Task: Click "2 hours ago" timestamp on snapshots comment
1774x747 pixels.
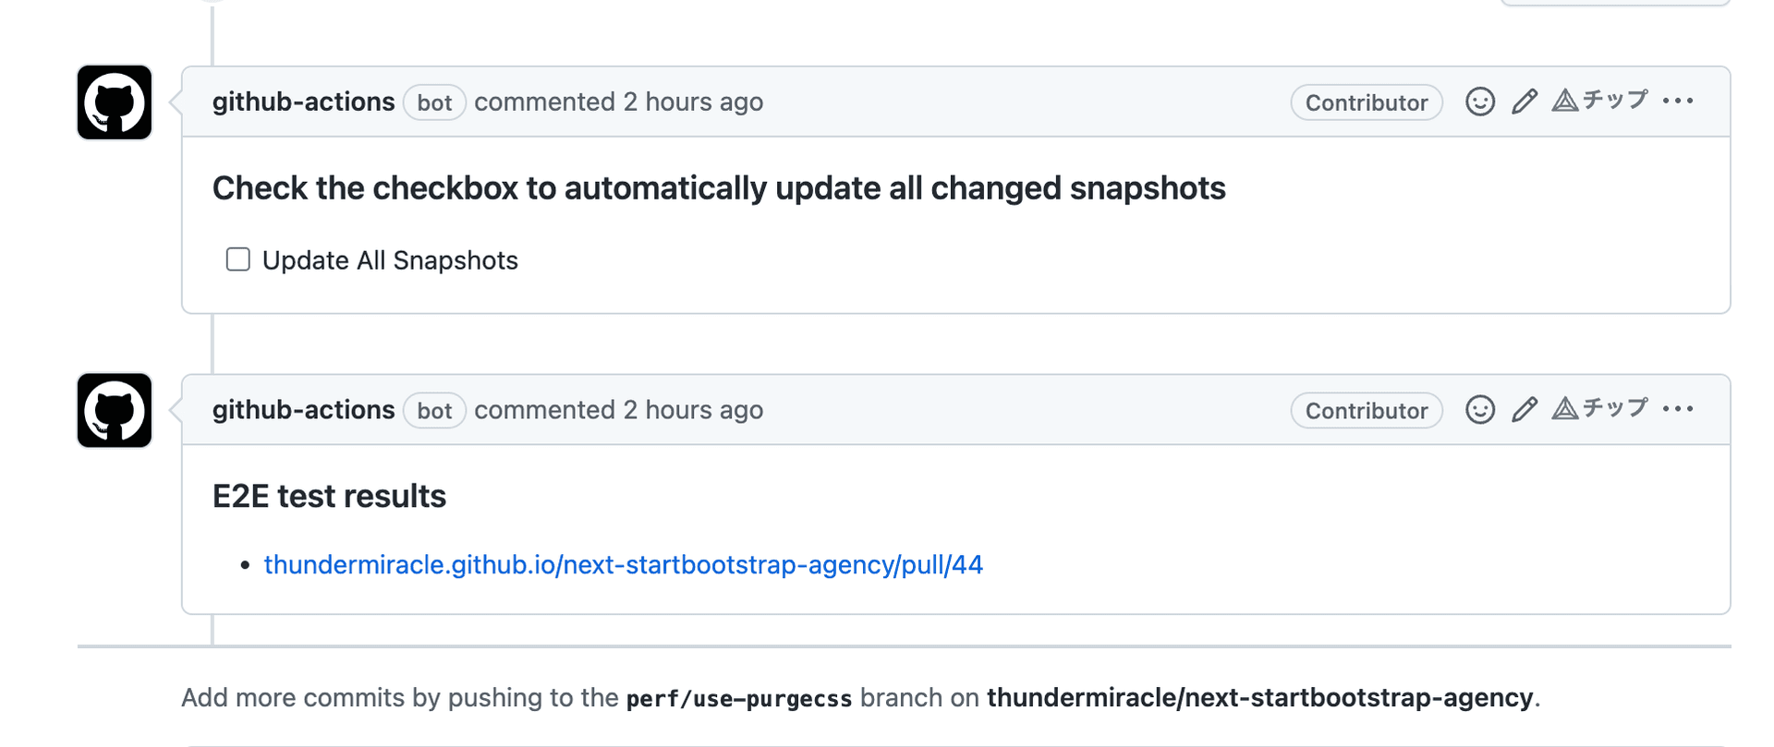Action: tap(693, 102)
